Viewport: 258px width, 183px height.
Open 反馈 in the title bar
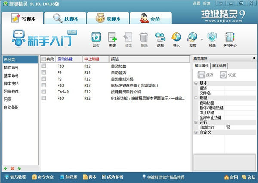pyautogui.click(x=206, y=3)
